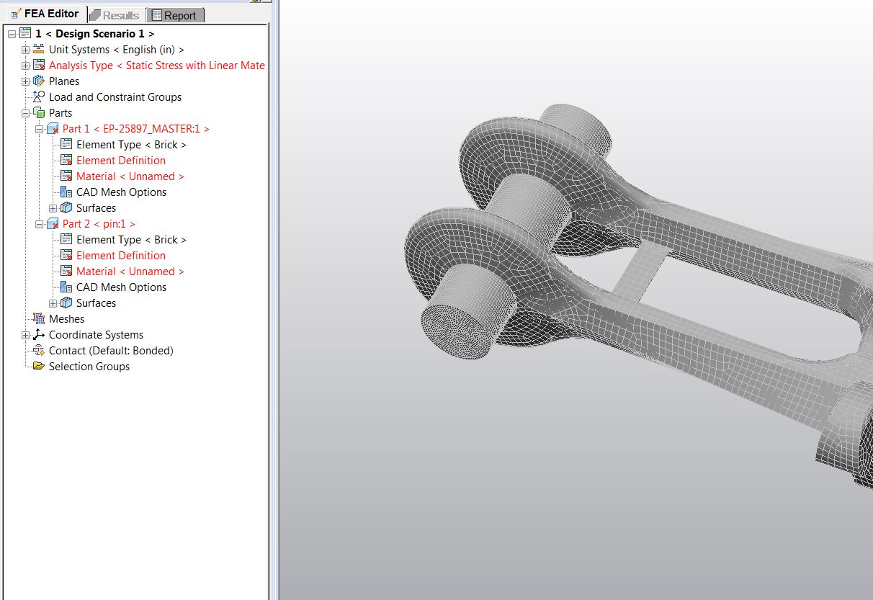Select Part 1 "Element Type < Brick >"
The height and width of the screenshot is (600, 873).
[x=132, y=145]
